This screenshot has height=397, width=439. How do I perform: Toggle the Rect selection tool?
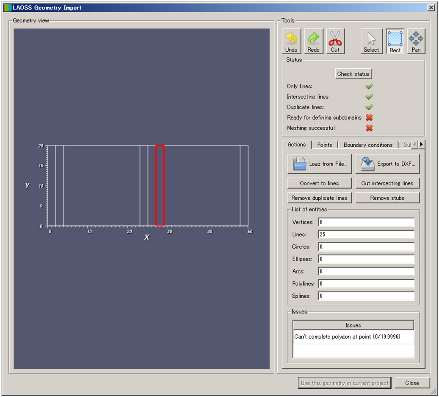click(x=395, y=41)
